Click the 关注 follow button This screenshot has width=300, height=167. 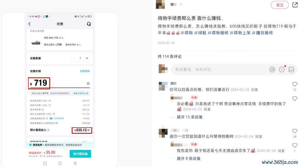[x=279, y=5]
